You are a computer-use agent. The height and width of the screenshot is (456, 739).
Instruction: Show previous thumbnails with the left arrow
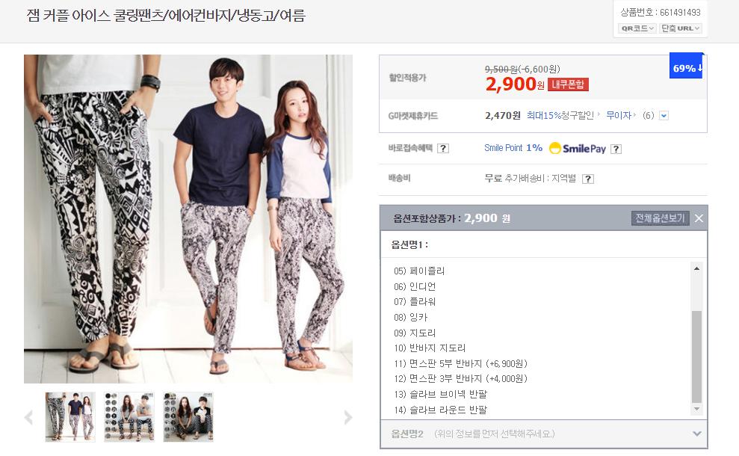pos(28,417)
